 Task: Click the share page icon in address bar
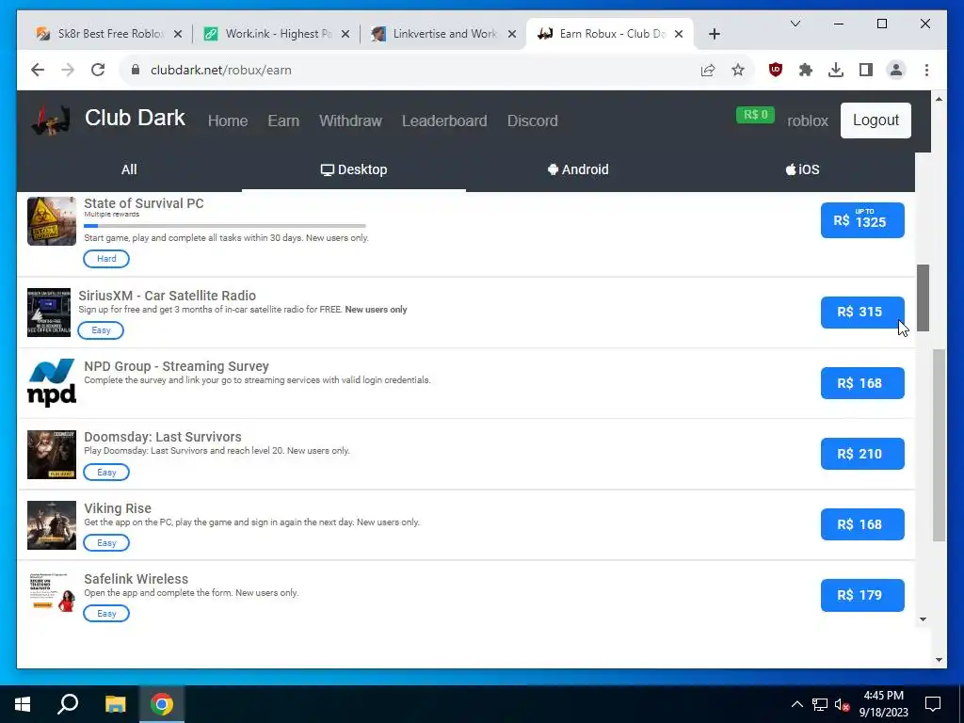pos(708,70)
